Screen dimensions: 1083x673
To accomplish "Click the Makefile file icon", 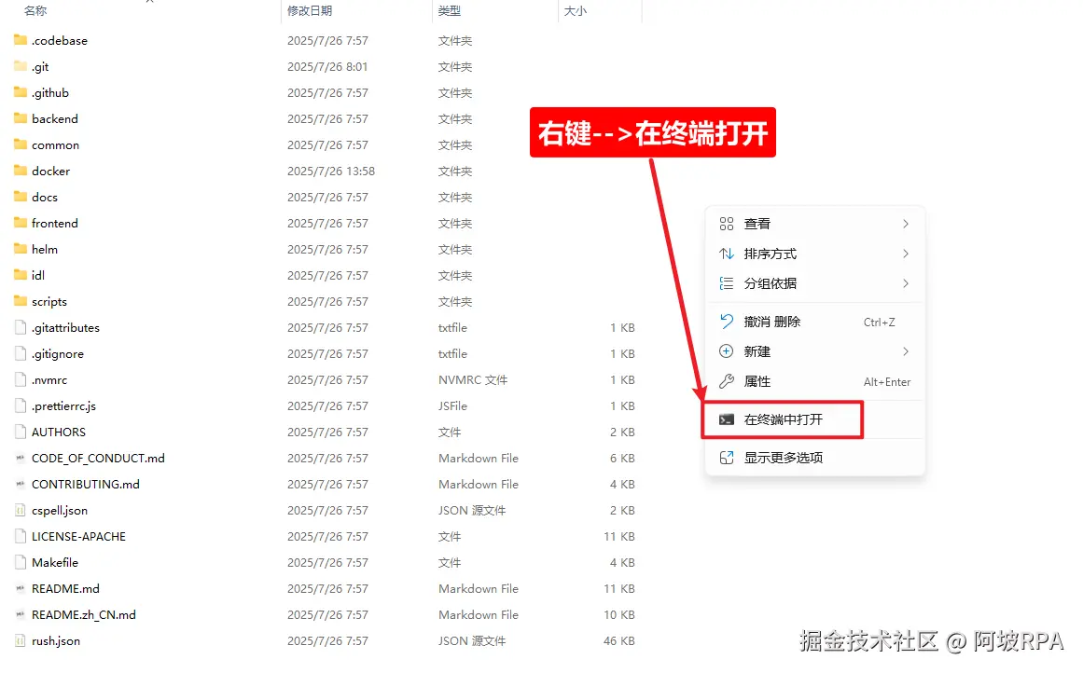I will (21, 563).
